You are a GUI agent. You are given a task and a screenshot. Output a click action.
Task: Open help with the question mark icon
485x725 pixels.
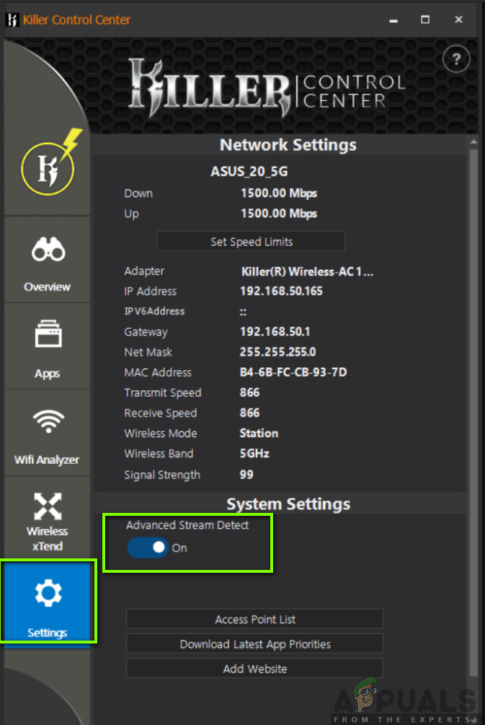pos(456,58)
